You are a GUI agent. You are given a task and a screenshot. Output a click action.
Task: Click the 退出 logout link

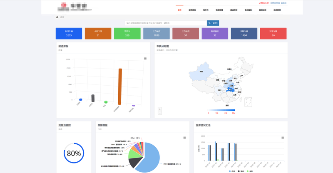[284, 3]
